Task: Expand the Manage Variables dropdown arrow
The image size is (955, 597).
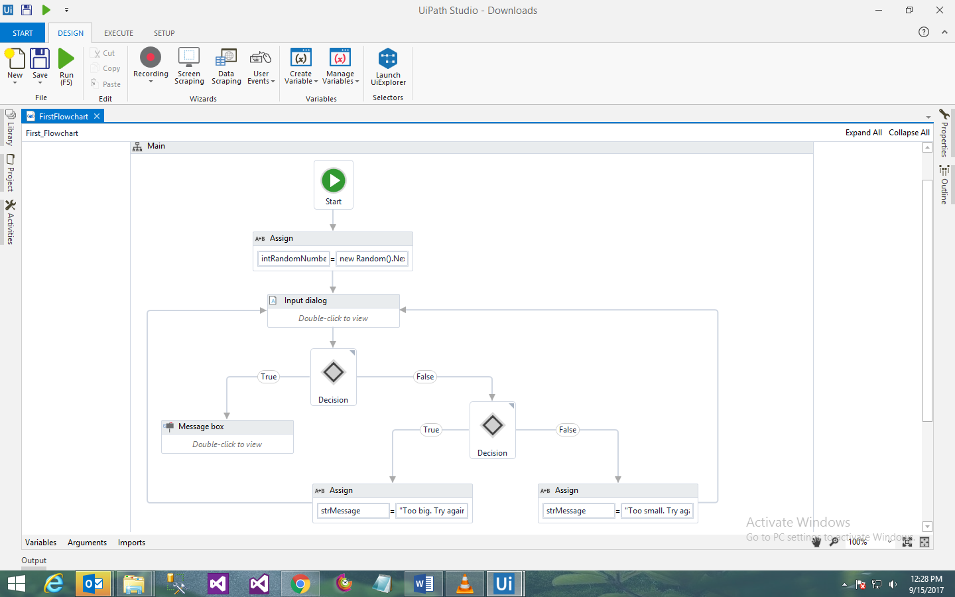Action: click(x=357, y=82)
